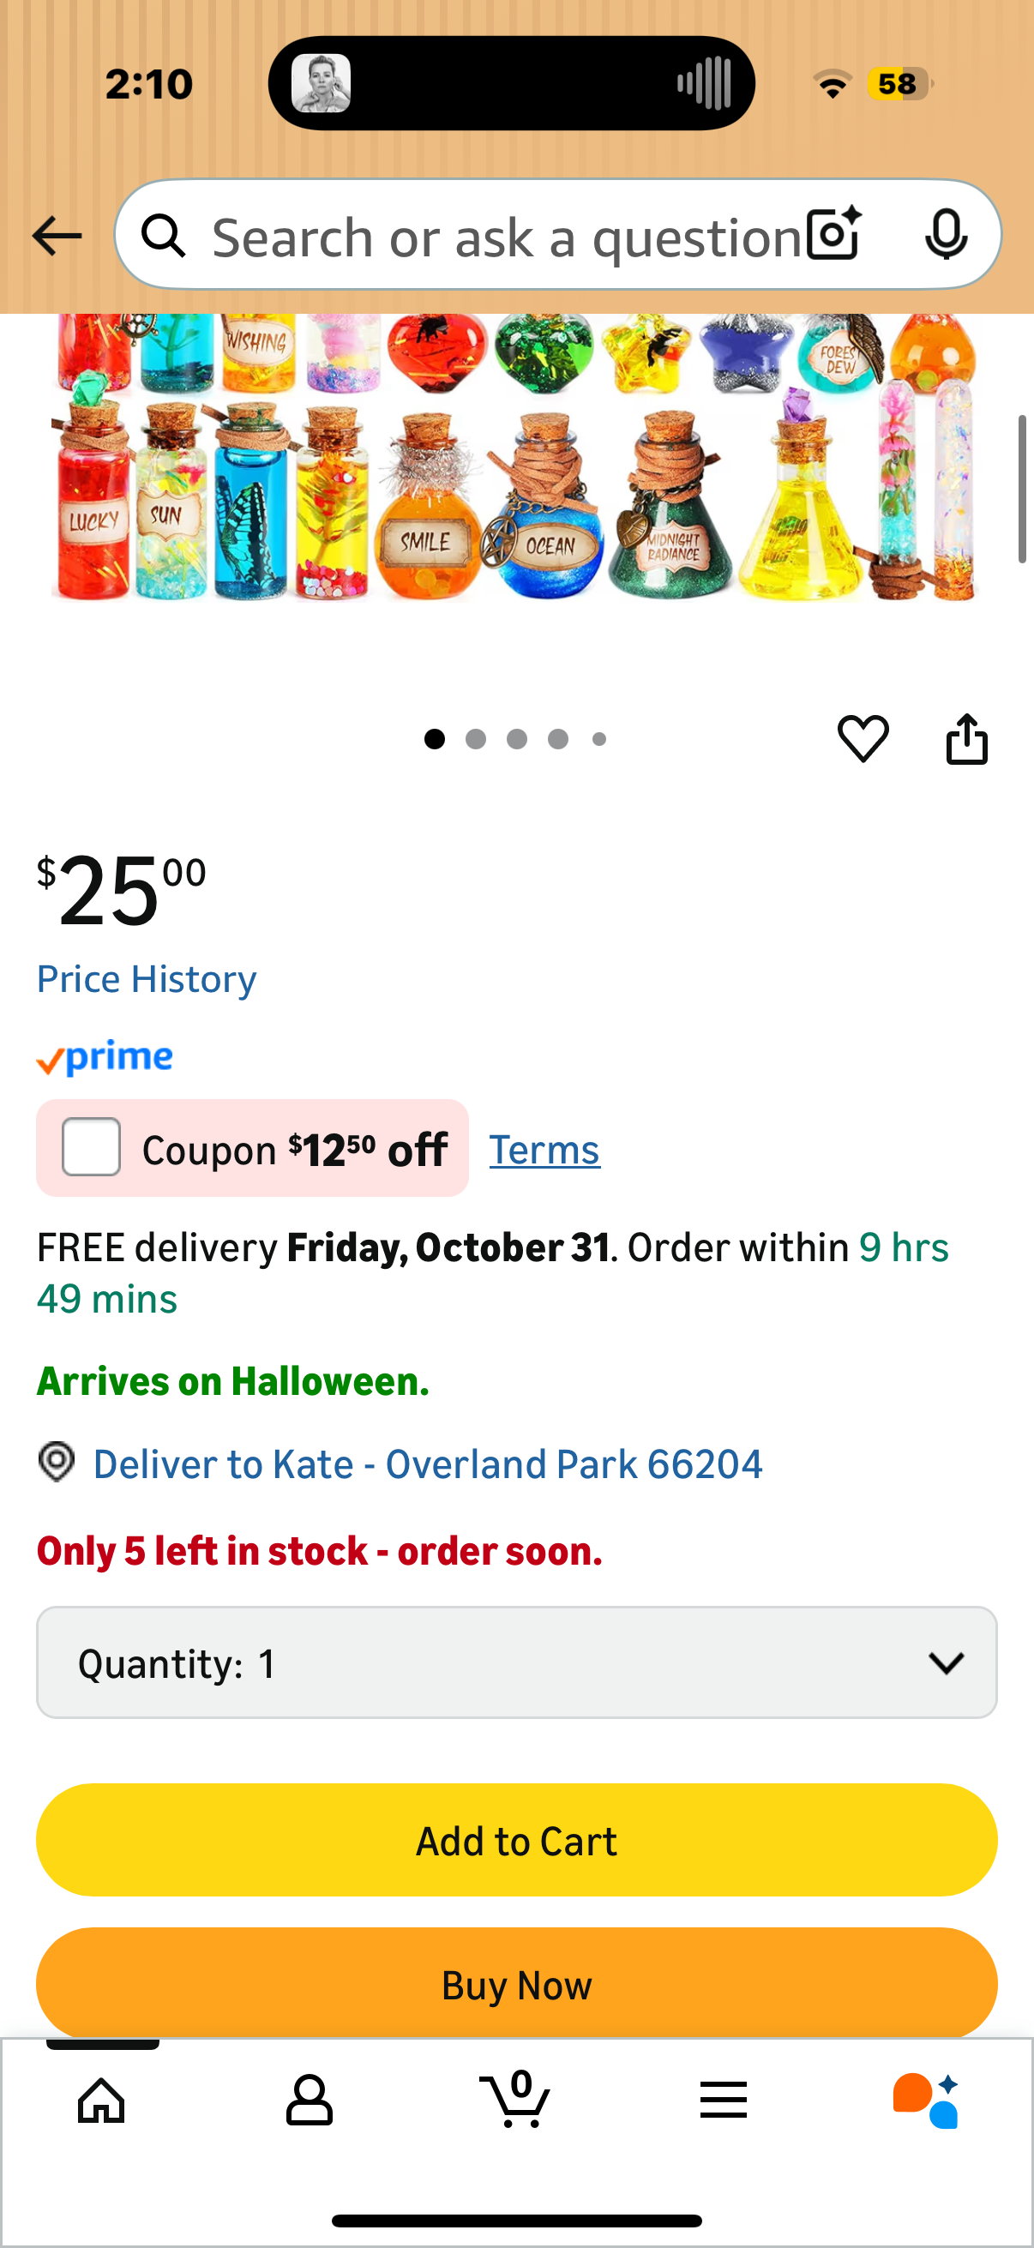Image resolution: width=1034 pixels, height=2248 pixels.
Task: Add item to wishlist with the heart icon
Action: pos(865,738)
